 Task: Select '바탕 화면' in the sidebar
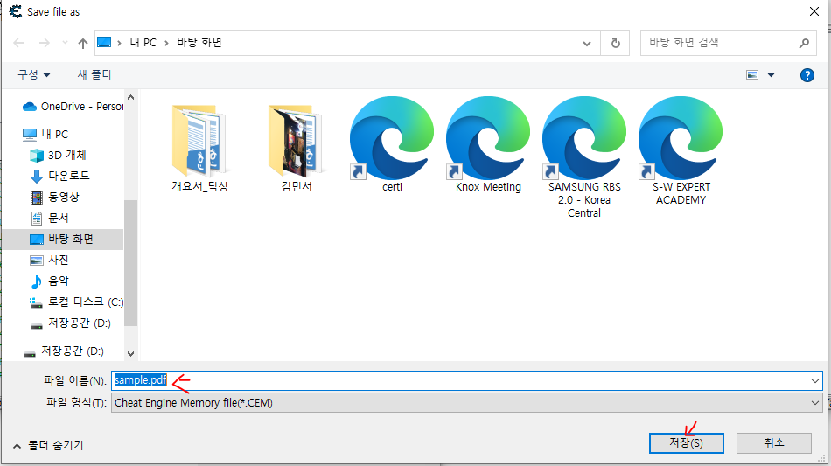pyautogui.click(x=62, y=239)
